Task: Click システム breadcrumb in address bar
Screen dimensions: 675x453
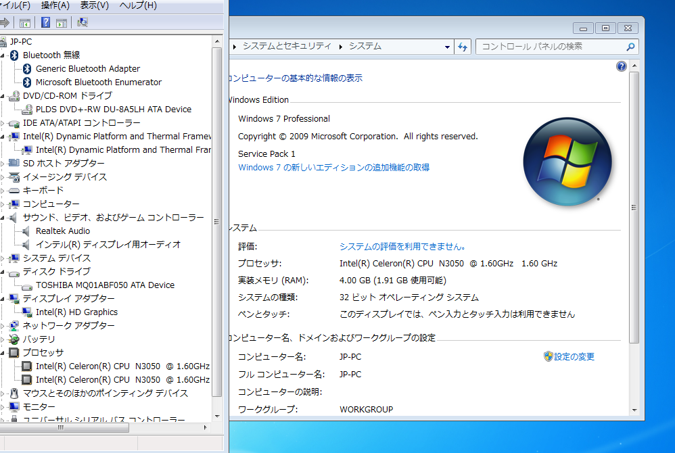Action: click(365, 46)
